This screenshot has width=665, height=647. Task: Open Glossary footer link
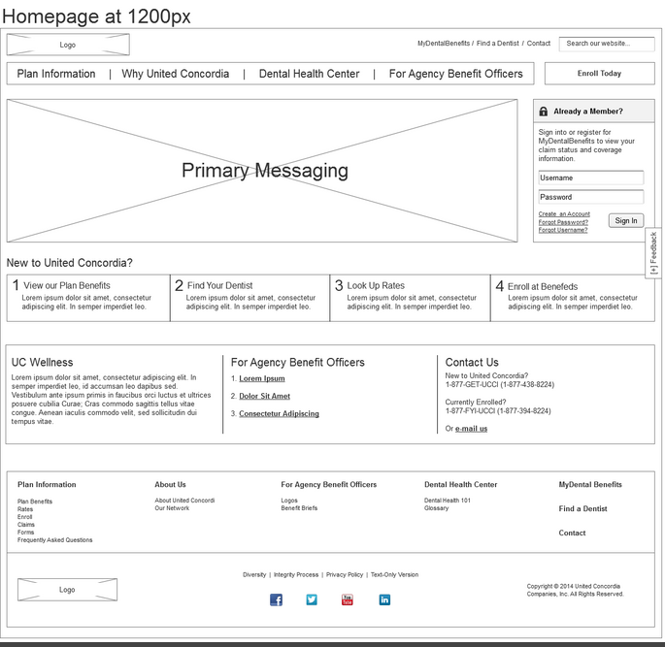(436, 507)
